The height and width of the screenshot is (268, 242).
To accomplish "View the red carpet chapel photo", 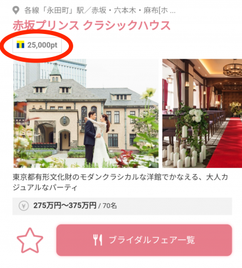I will click(202, 113).
